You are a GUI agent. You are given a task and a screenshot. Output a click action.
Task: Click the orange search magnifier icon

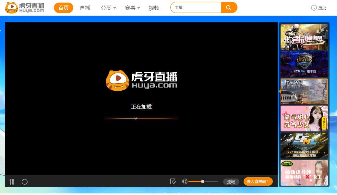229,7
